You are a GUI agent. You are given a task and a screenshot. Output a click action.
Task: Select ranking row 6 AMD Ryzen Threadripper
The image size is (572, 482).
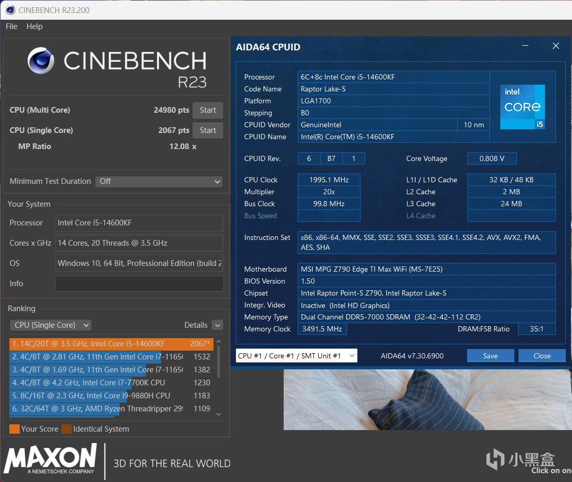pyautogui.click(x=111, y=409)
